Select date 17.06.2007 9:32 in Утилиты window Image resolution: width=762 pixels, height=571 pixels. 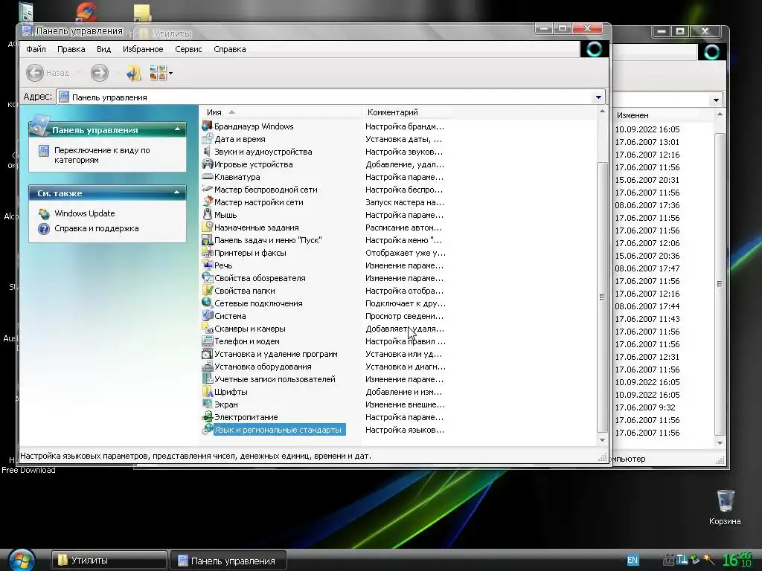(645, 407)
